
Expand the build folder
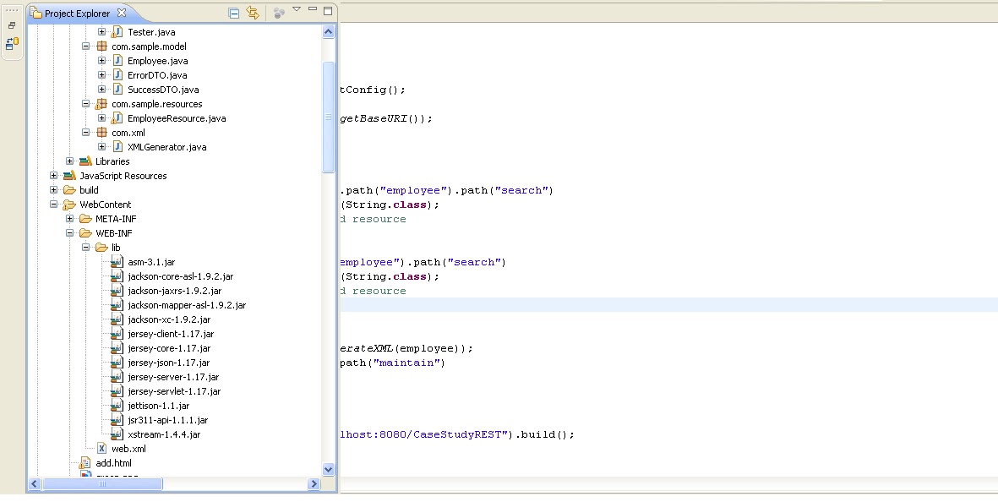53,189
